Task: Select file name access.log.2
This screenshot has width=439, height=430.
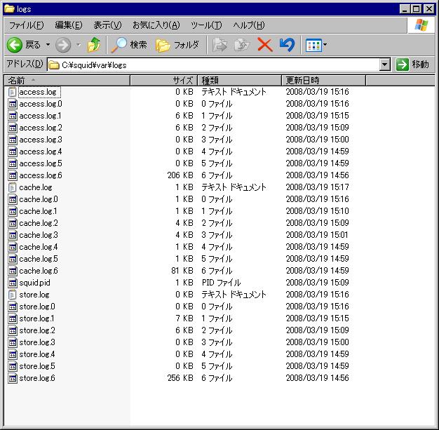Action: pos(41,128)
